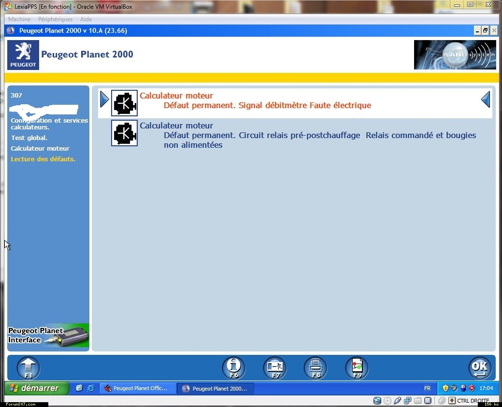
Task: Open the Aide menu
Action: tap(86, 19)
